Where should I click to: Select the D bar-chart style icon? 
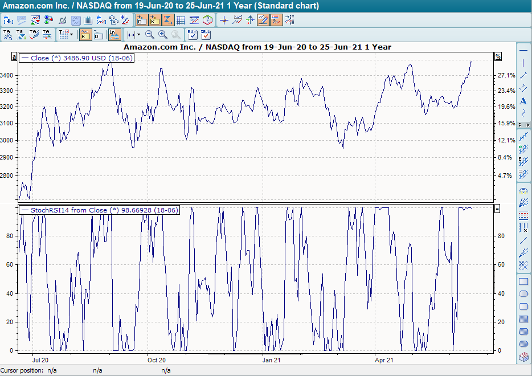(97, 35)
